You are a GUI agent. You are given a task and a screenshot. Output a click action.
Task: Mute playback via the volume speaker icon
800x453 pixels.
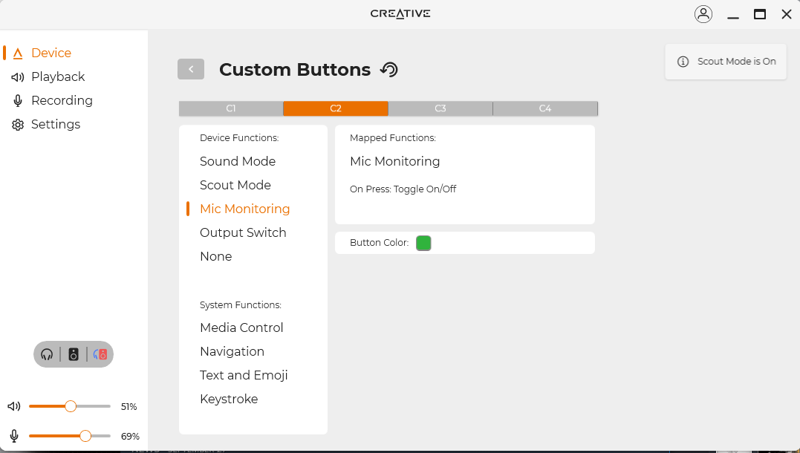point(14,406)
